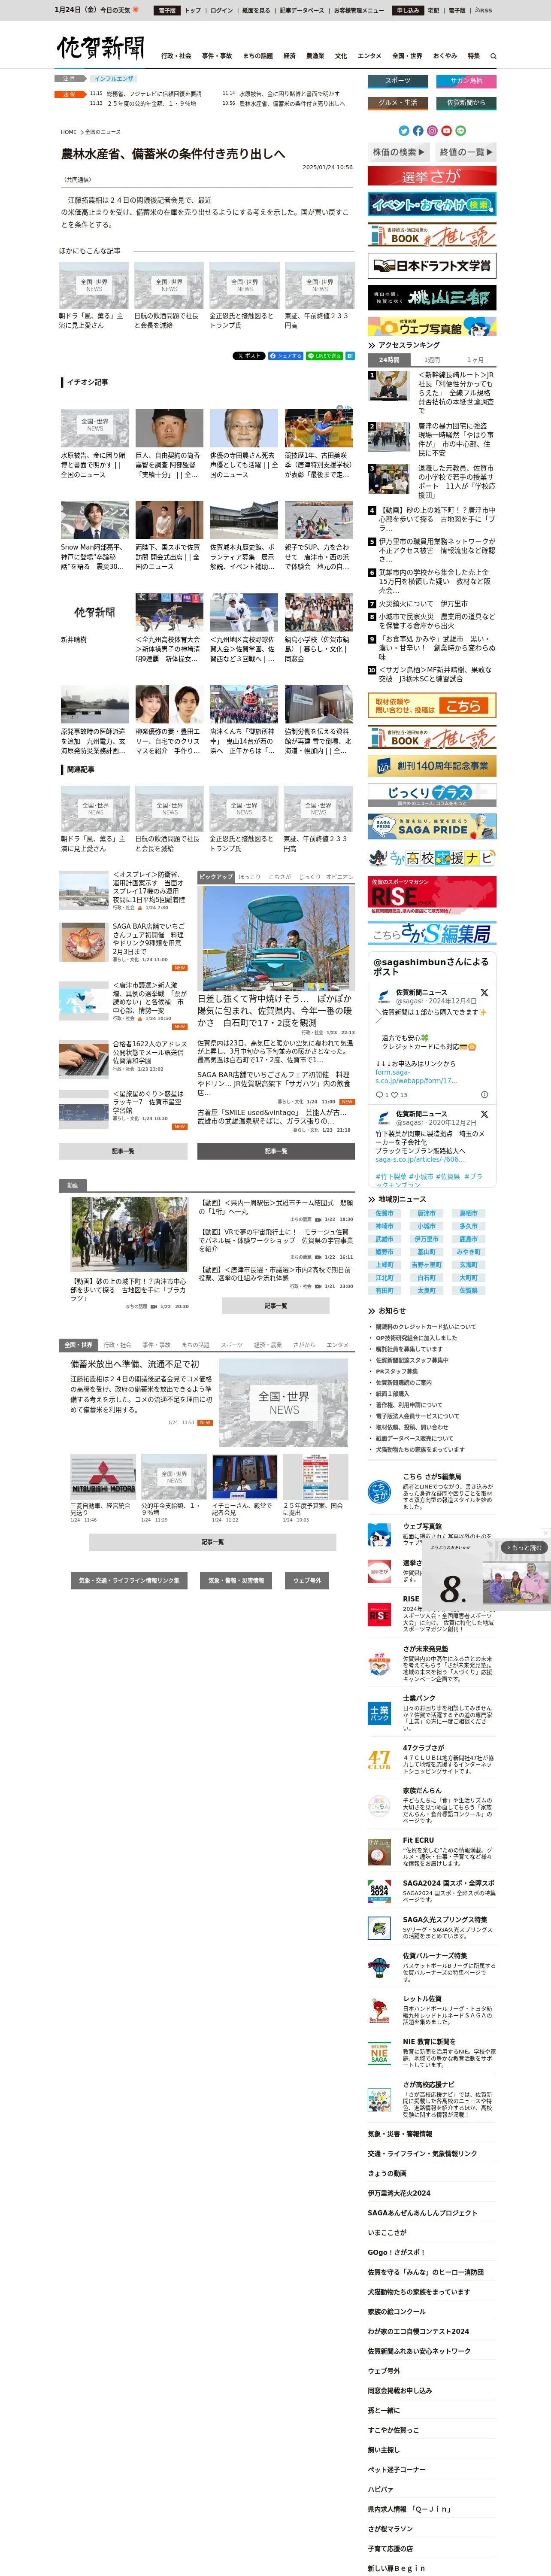551x2576 pixels.
Task: Click 記事一覧 button under video section
Action: (276, 1306)
